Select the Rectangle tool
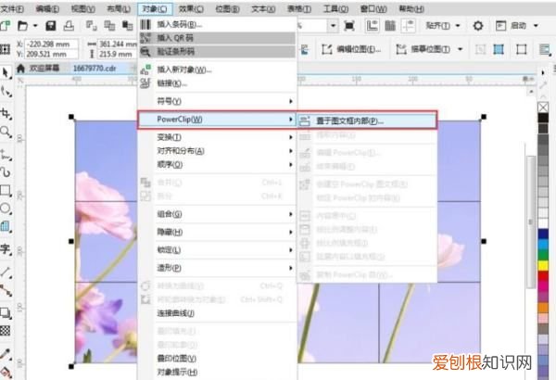 point(6,191)
